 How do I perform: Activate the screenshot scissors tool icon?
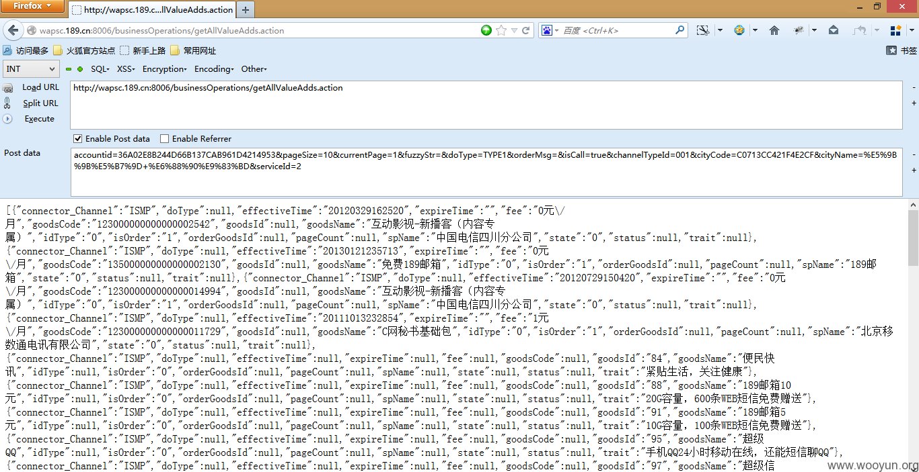(x=703, y=30)
